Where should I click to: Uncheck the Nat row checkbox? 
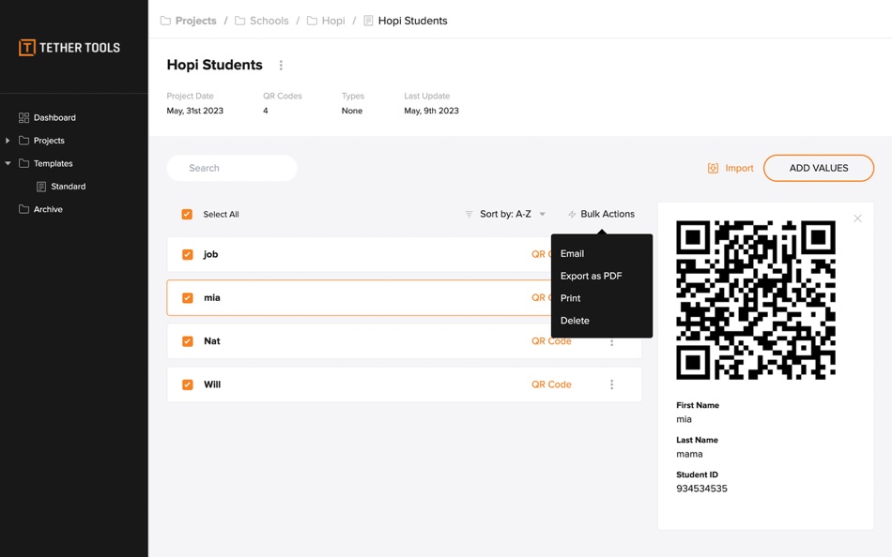187,341
